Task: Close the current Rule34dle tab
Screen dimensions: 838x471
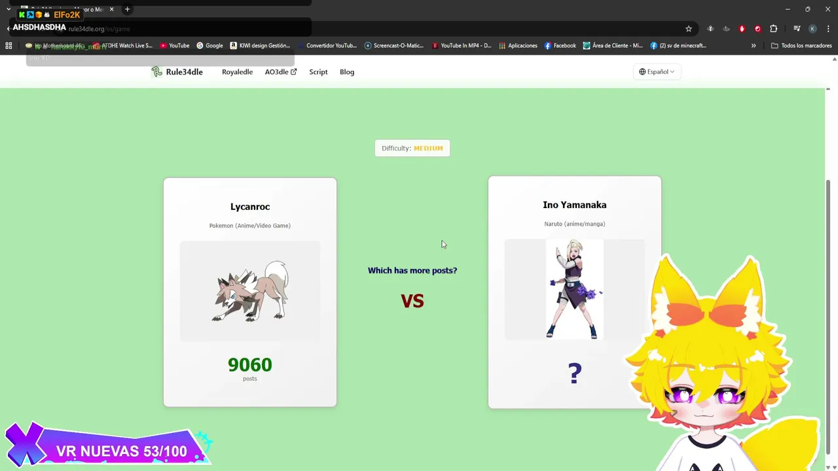Action: point(111,9)
